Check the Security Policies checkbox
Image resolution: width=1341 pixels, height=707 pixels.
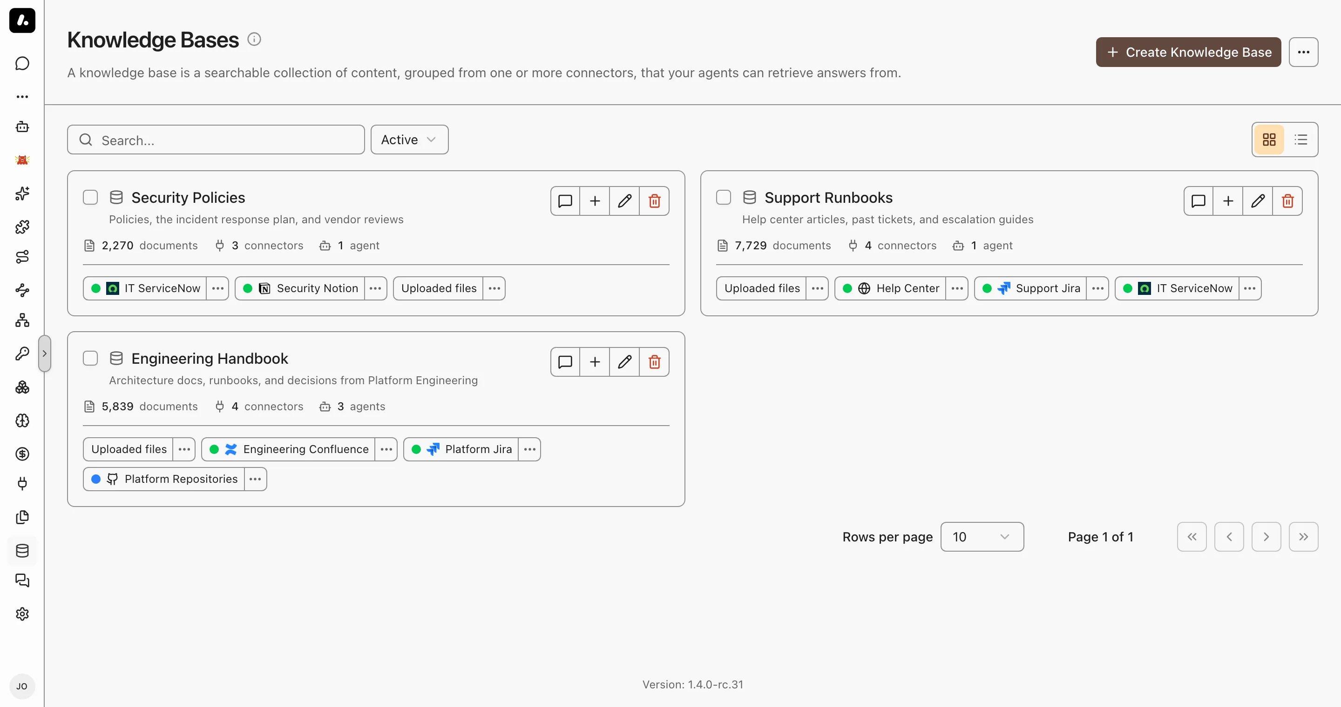coord(90,198)
